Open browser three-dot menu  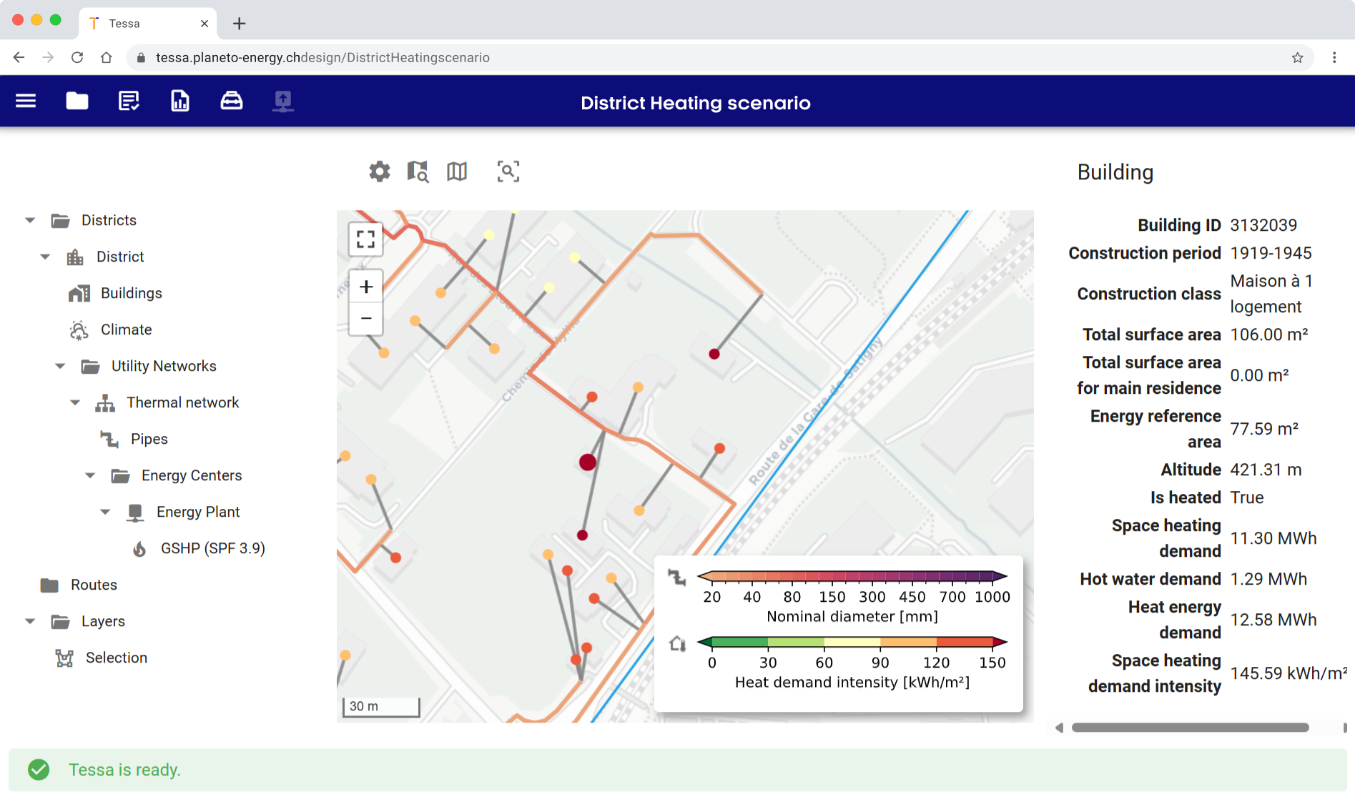tap(1334, 58)
